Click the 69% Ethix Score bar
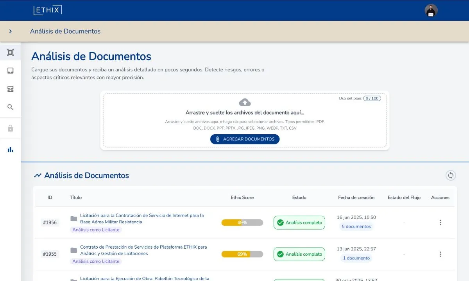The image size is (469, 281). tap(242, 254)
